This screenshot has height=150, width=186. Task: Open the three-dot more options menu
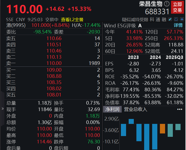pyautogui.click(x=180, y=109)
